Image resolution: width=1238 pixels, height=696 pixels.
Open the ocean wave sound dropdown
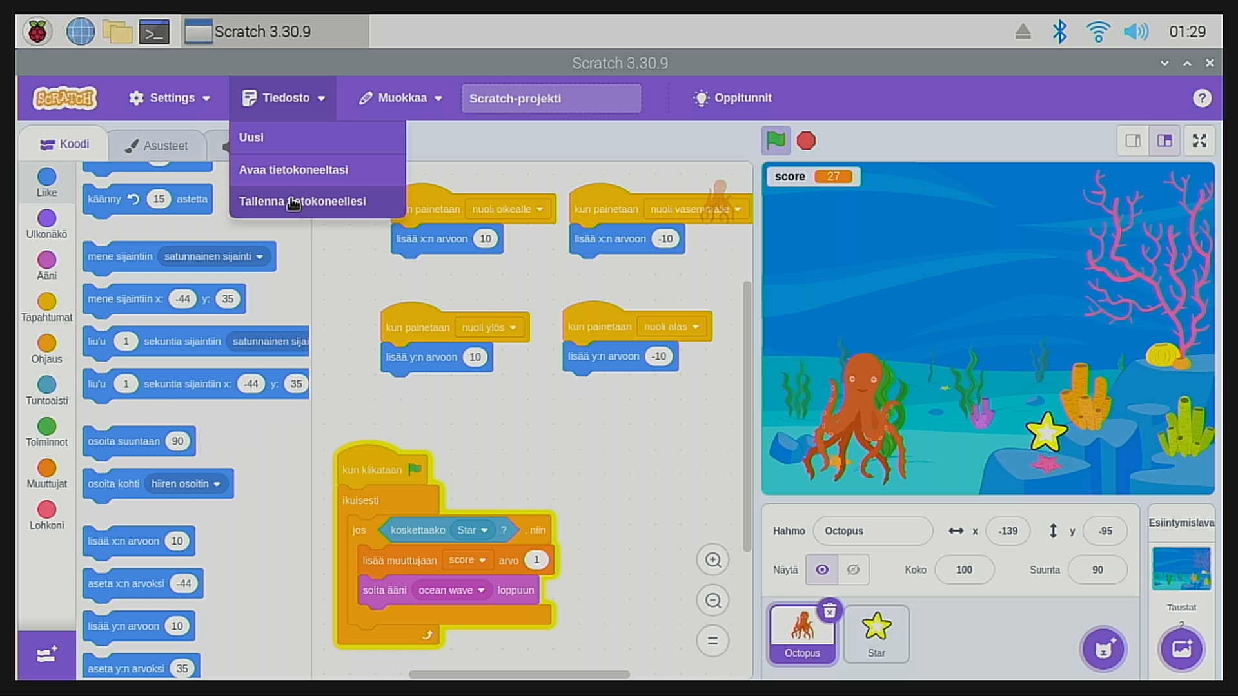click(451, 590)
